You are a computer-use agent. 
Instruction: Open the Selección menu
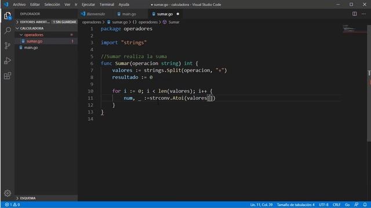pos(52,5)
